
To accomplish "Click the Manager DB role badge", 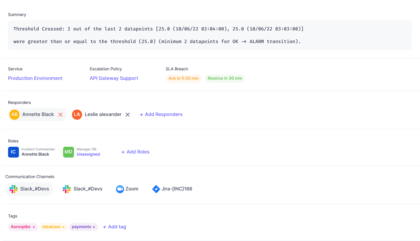I will pos(68,152).
